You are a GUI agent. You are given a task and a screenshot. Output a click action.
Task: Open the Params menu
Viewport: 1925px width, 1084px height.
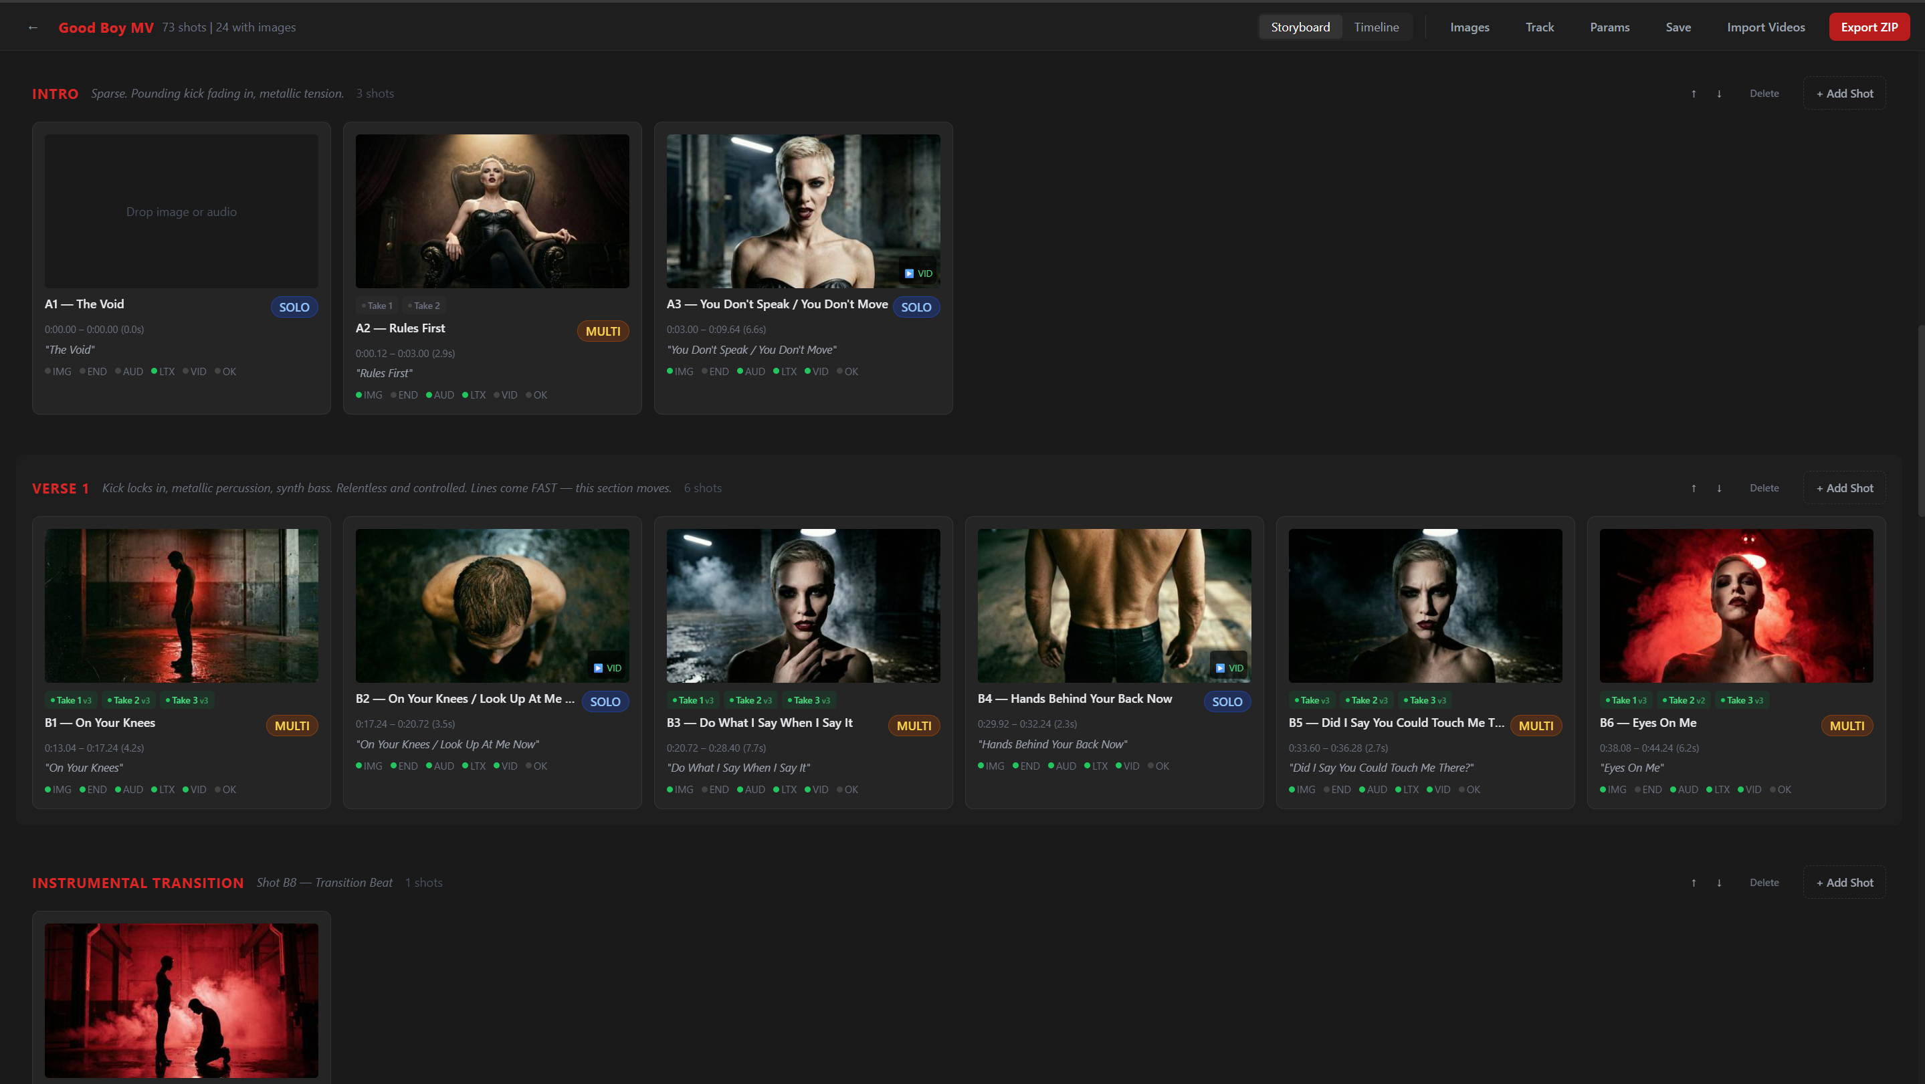click(1609, 27)
